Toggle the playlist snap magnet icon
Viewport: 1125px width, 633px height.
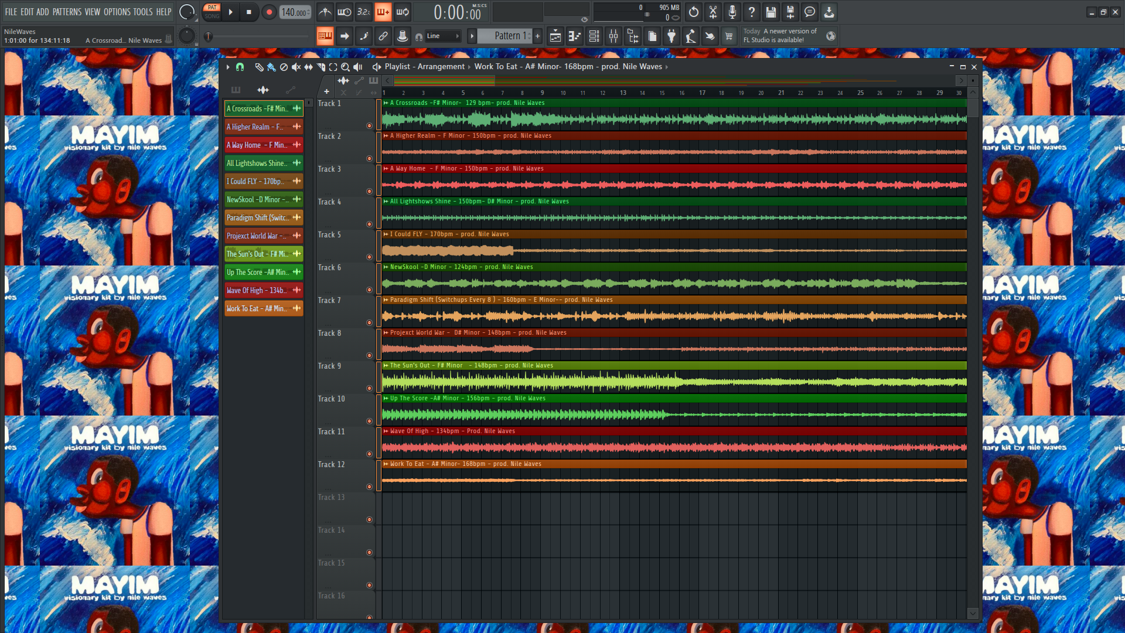[x=240, y=67]
